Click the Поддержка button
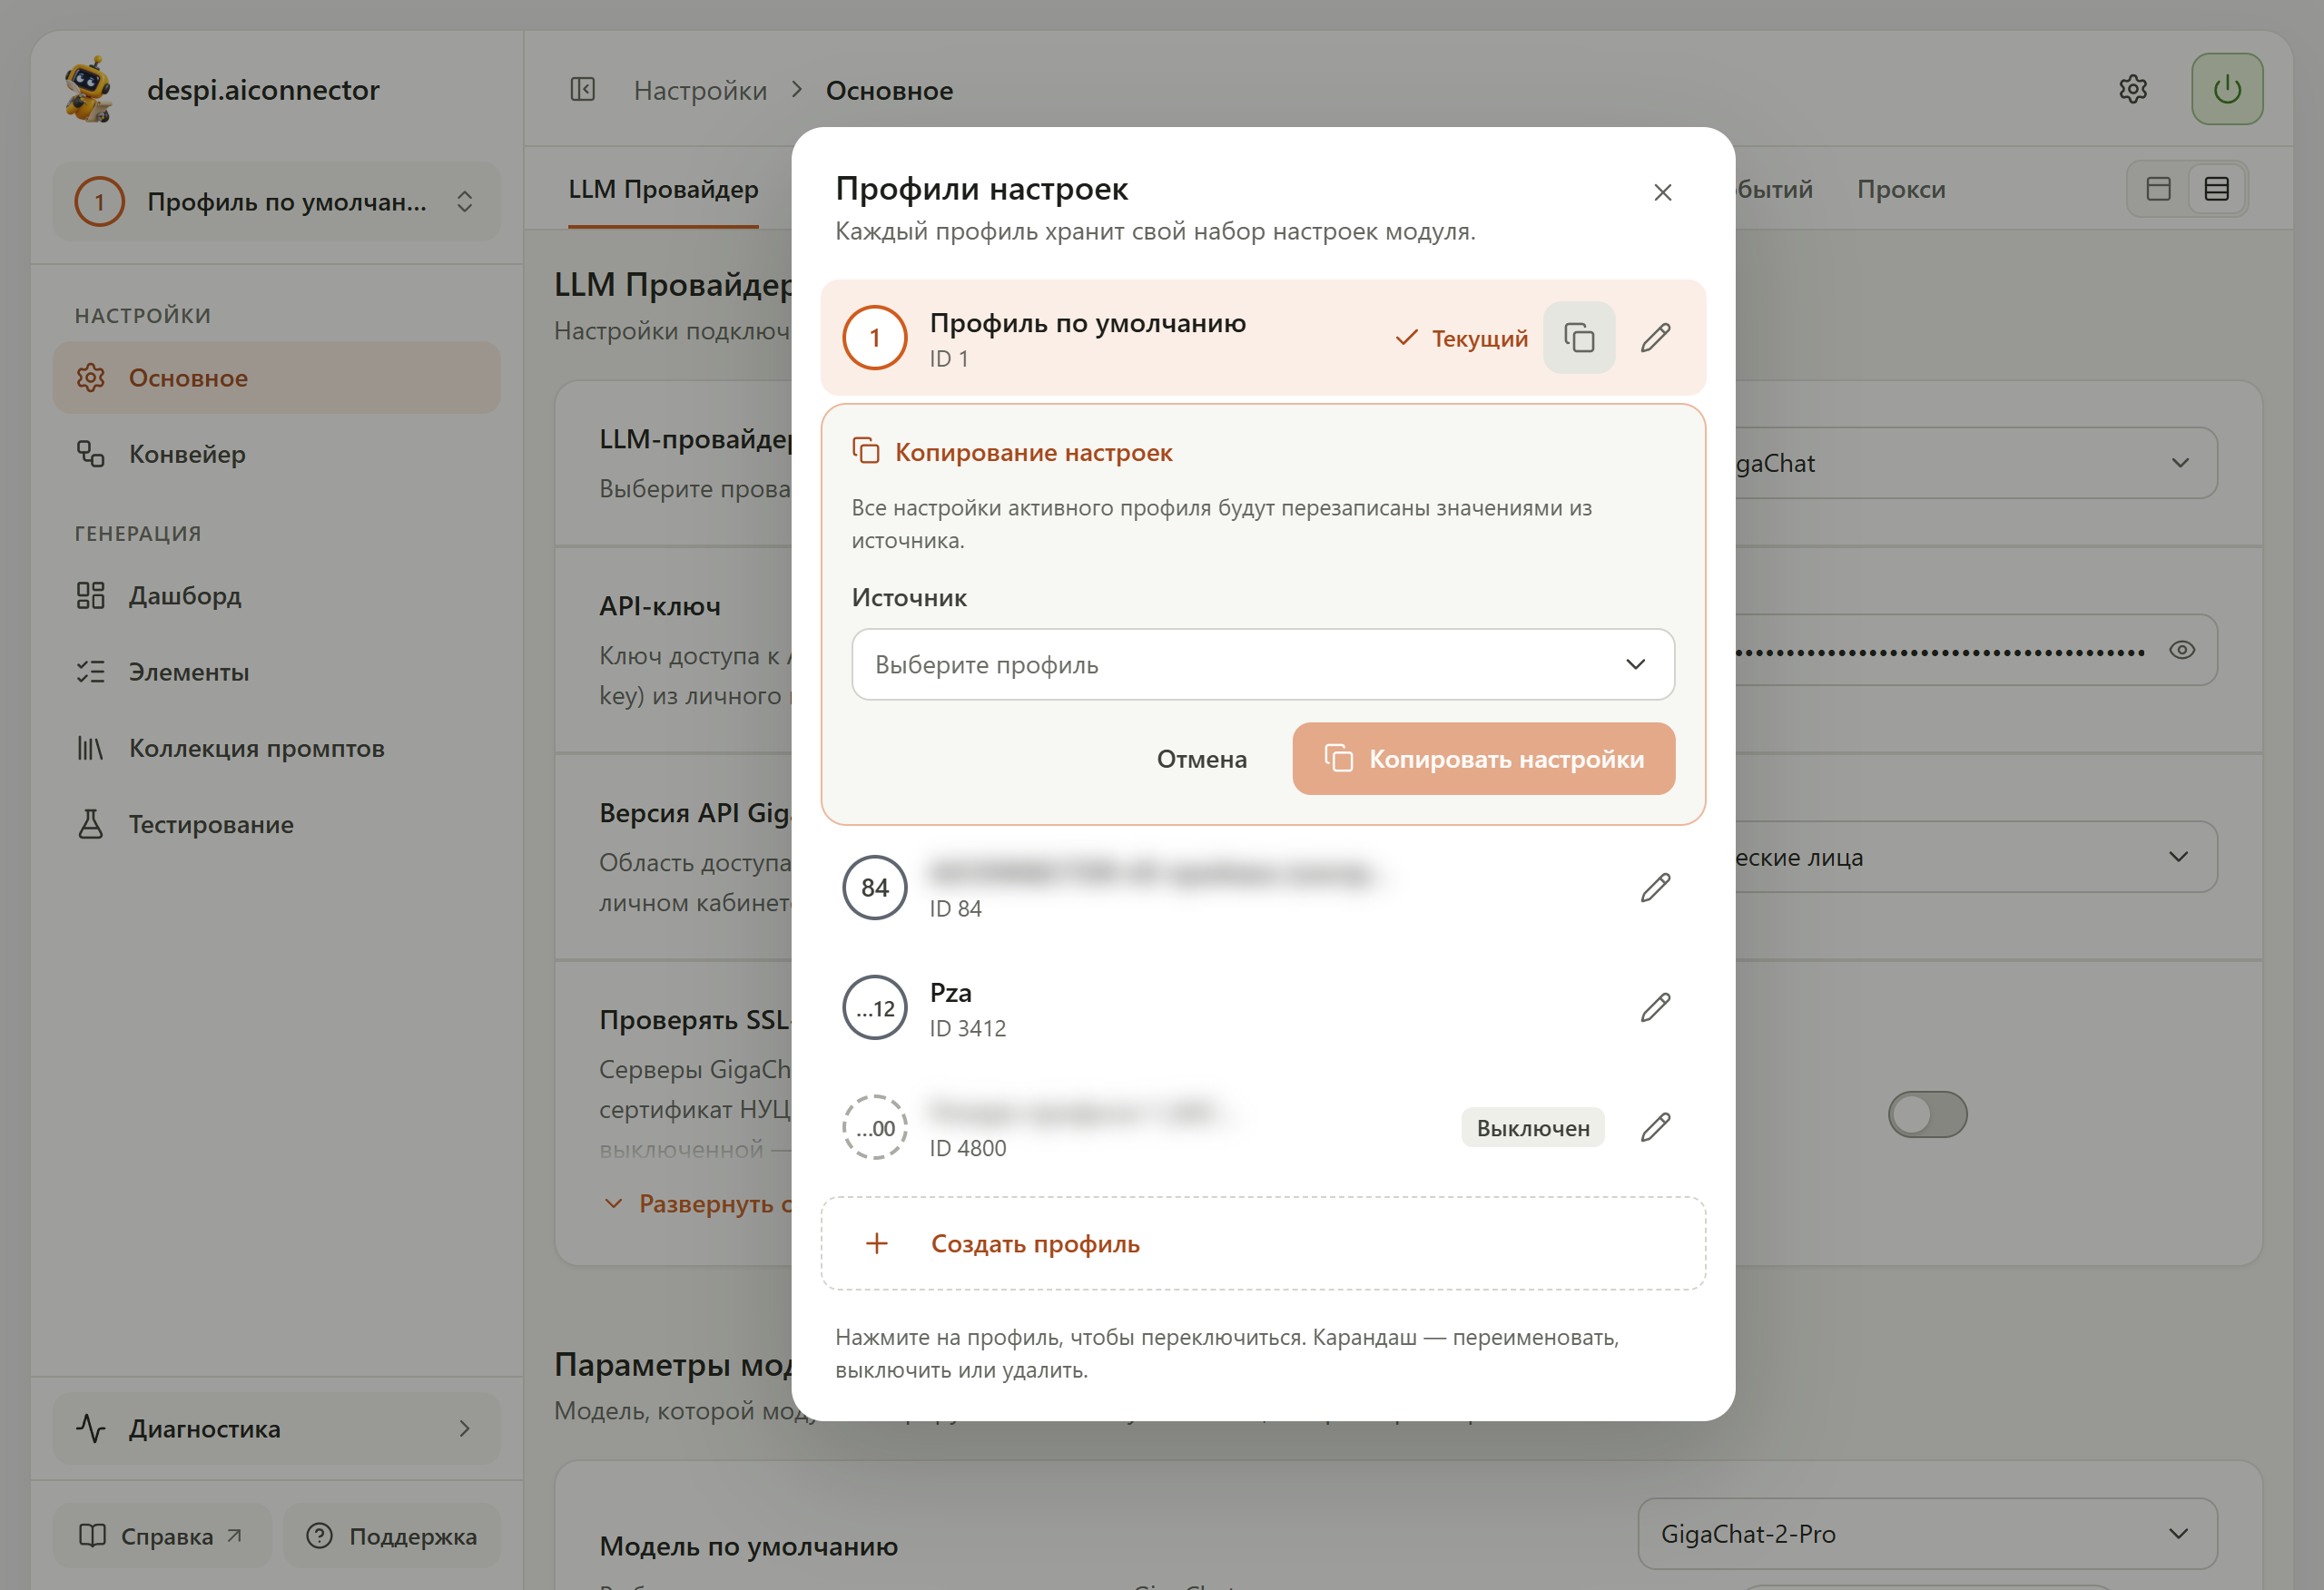Image resolution: width=2324 pixels, height=1590 pixels. [392, 1535]
